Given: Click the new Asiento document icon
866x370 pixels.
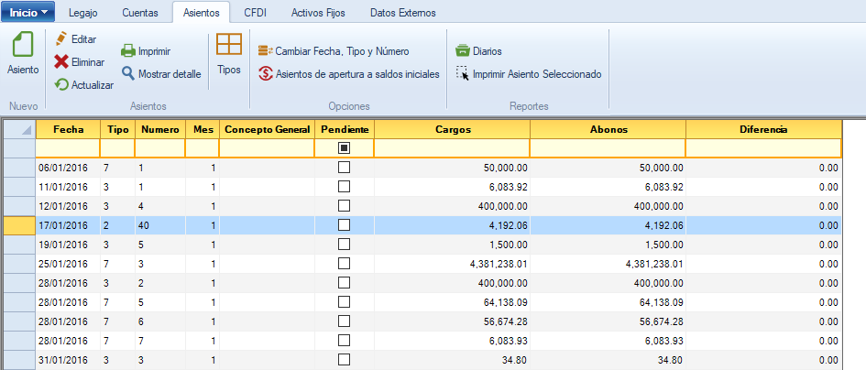Looking at the screenshot, I should pyautogui.click(x=22, y=46).
